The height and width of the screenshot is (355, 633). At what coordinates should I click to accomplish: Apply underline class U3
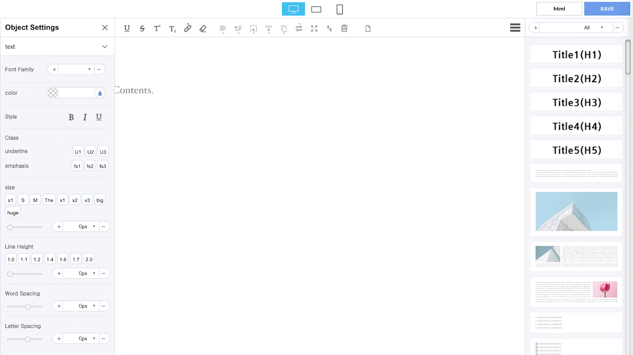coord(103,152)
